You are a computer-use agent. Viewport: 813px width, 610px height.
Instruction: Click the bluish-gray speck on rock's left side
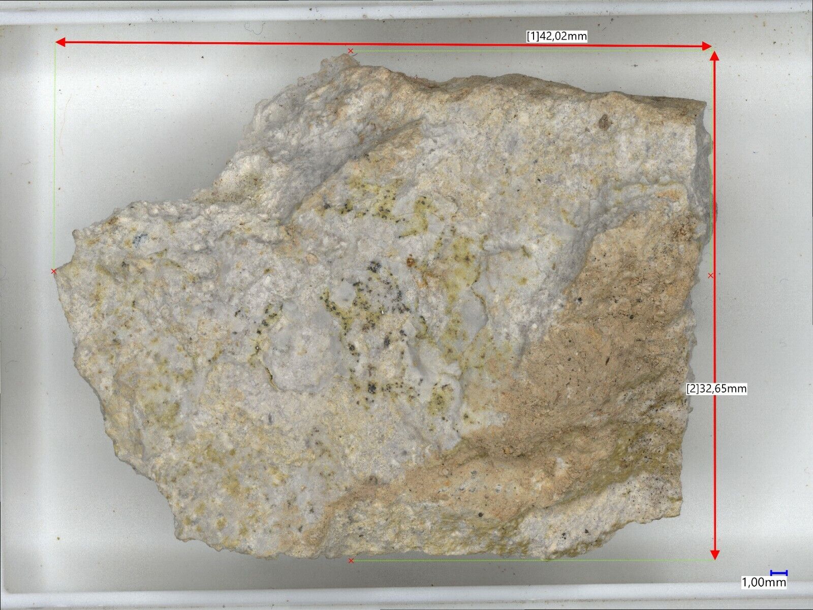point(139,238)
